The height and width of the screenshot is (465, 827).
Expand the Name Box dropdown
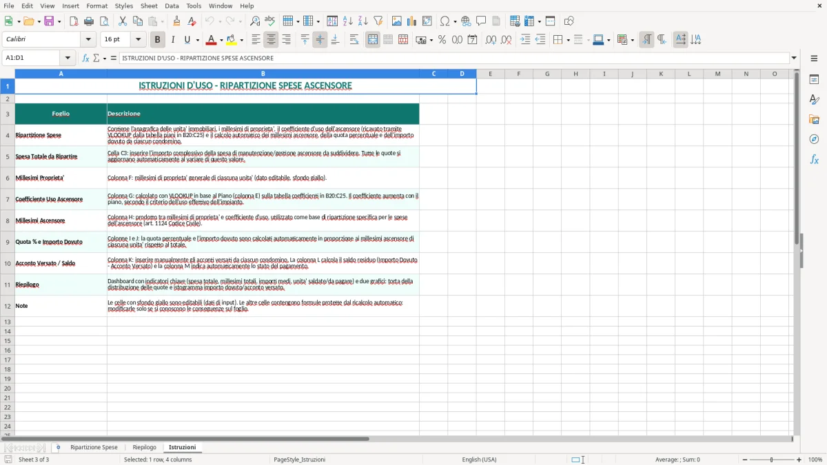pos(68,59)
